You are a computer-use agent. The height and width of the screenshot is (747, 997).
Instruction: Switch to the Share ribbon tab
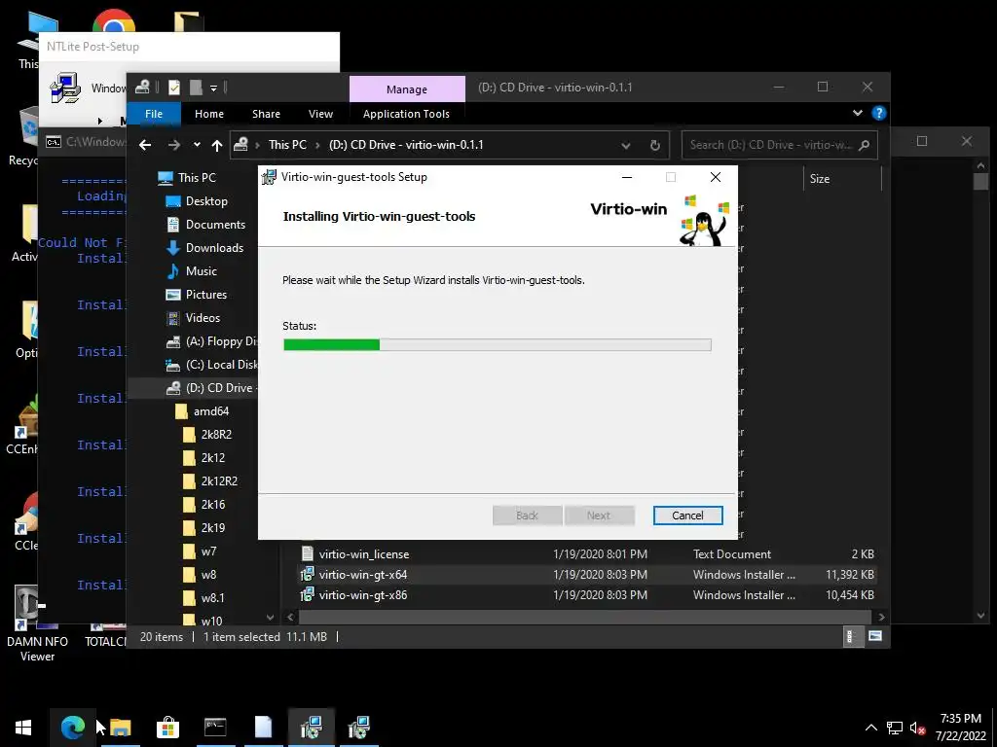[266, 114]
